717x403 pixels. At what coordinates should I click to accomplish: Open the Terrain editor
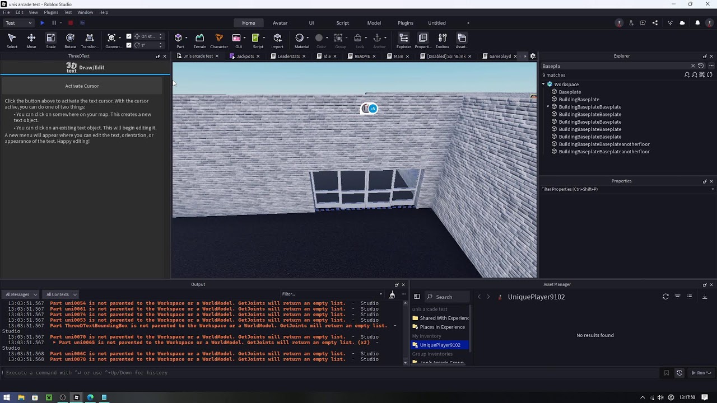pyautogui.click(x=199, y=40)
